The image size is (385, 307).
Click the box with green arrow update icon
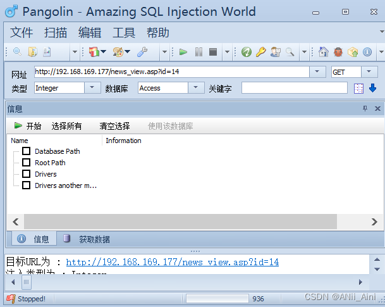coord(353,52)
